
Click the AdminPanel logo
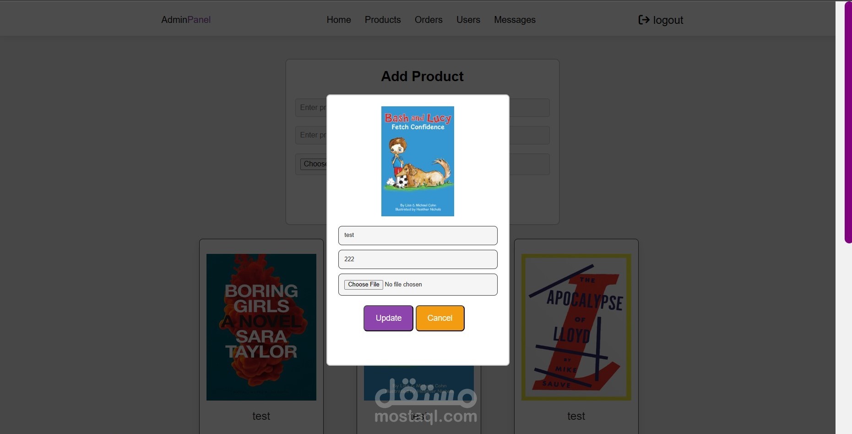(x=186, y=20)
